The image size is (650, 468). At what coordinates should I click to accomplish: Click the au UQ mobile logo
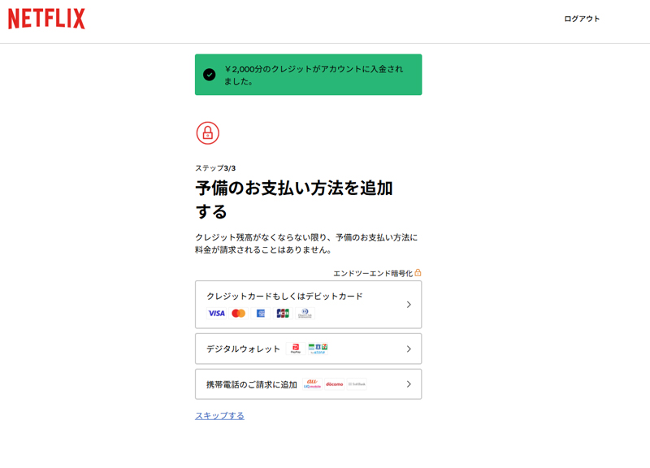[312, 384]
